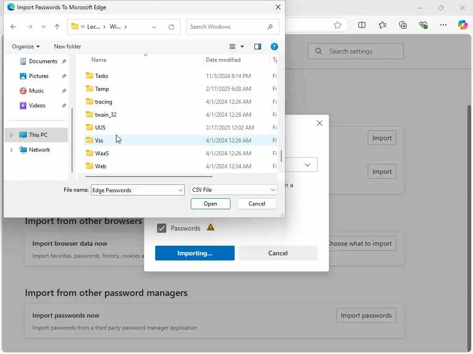473x354 pixels.
Task: Open Videos in navigation pane
Action: coord(37,106)
